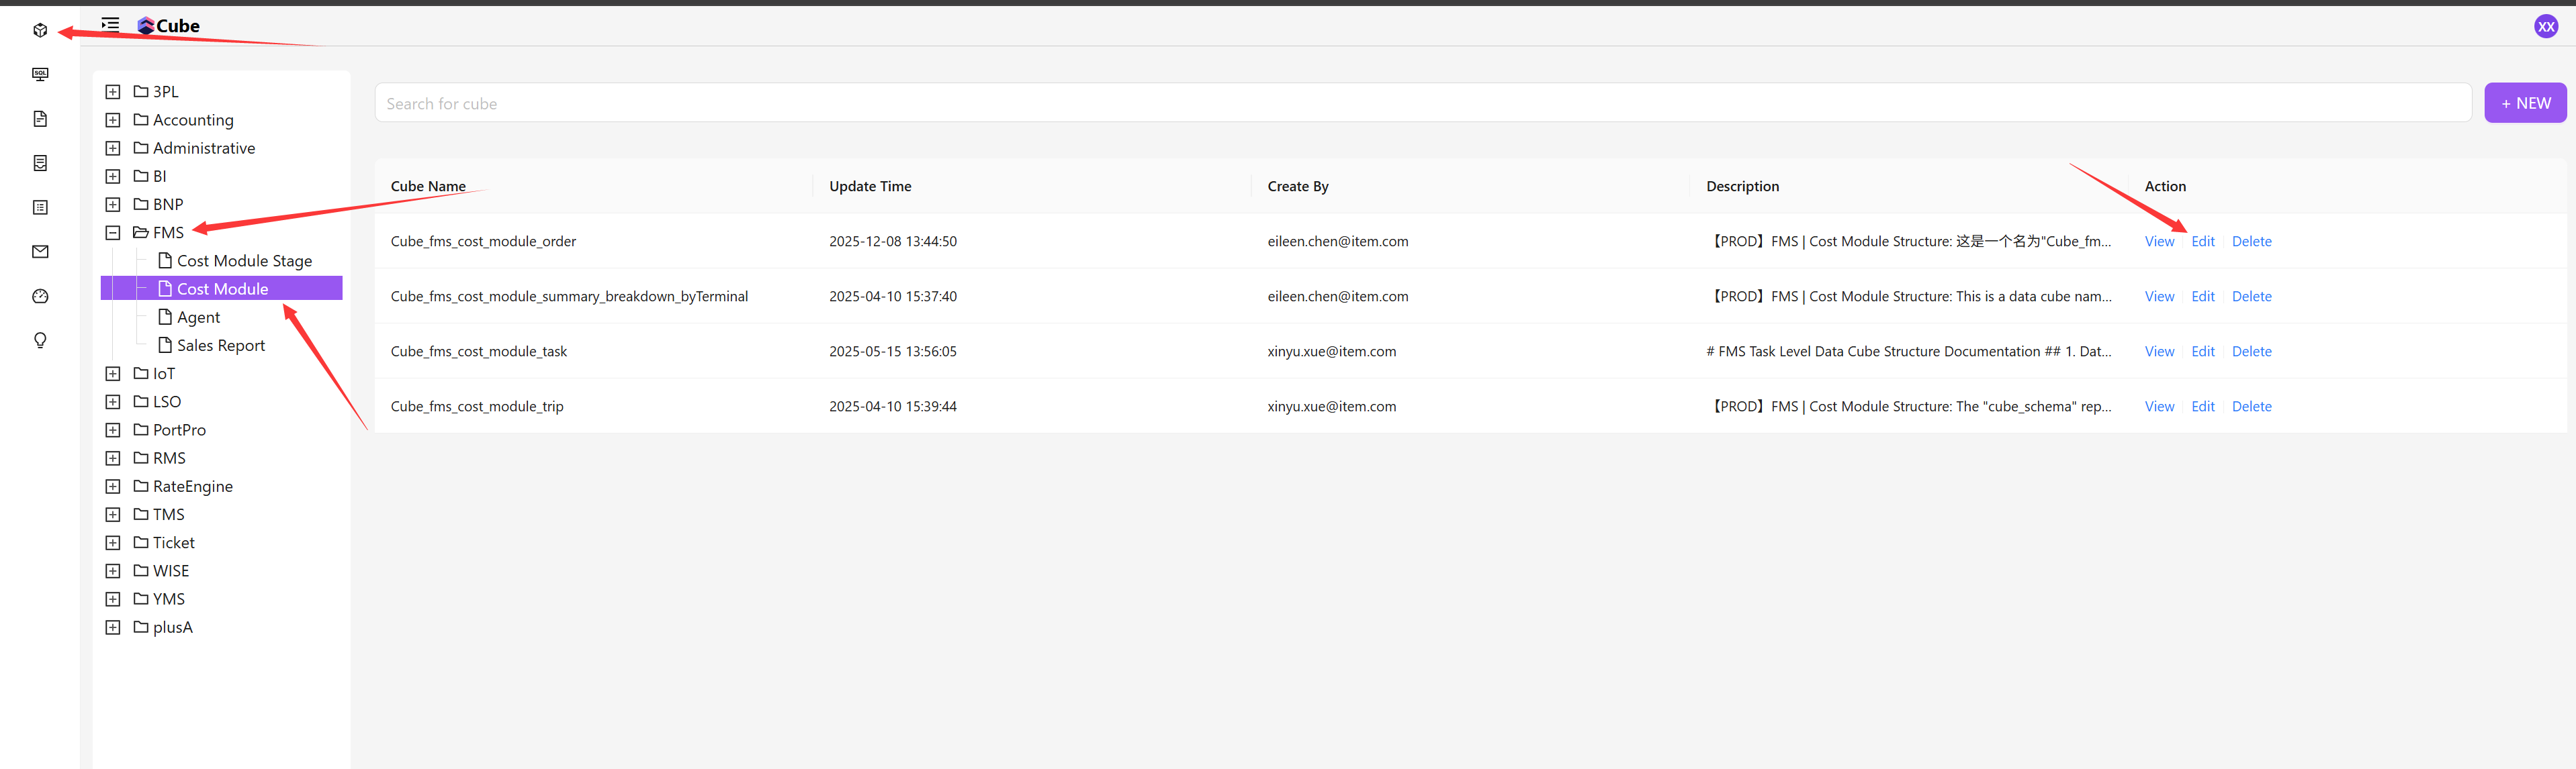Expand the RateEngine folder
Viewport: 2576px width, 769px height.
(x=113, y=486)
